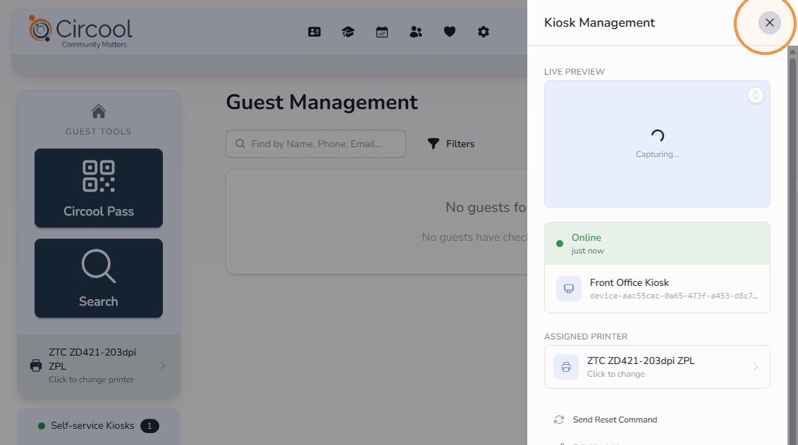Click the live preview capturing area
The width and height of the screenshot is (798, 445).
pos(657,144)
